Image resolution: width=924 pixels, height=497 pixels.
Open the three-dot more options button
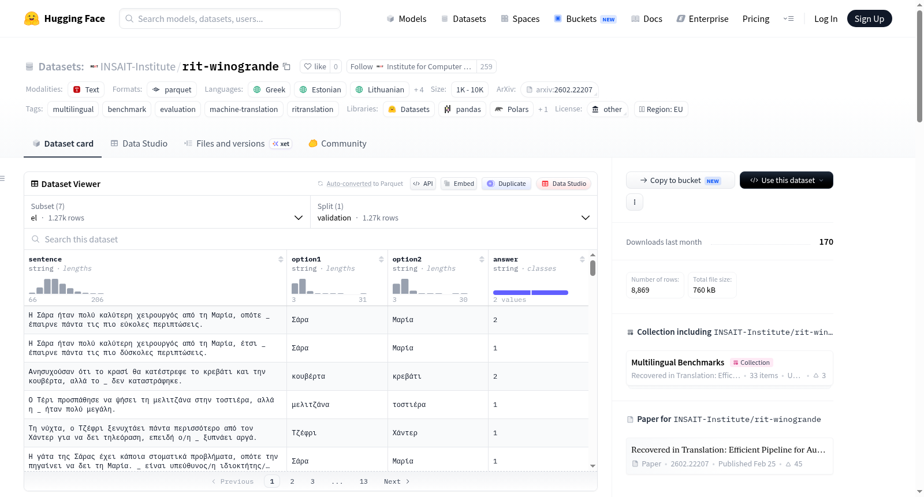click(x=635, y=202)
